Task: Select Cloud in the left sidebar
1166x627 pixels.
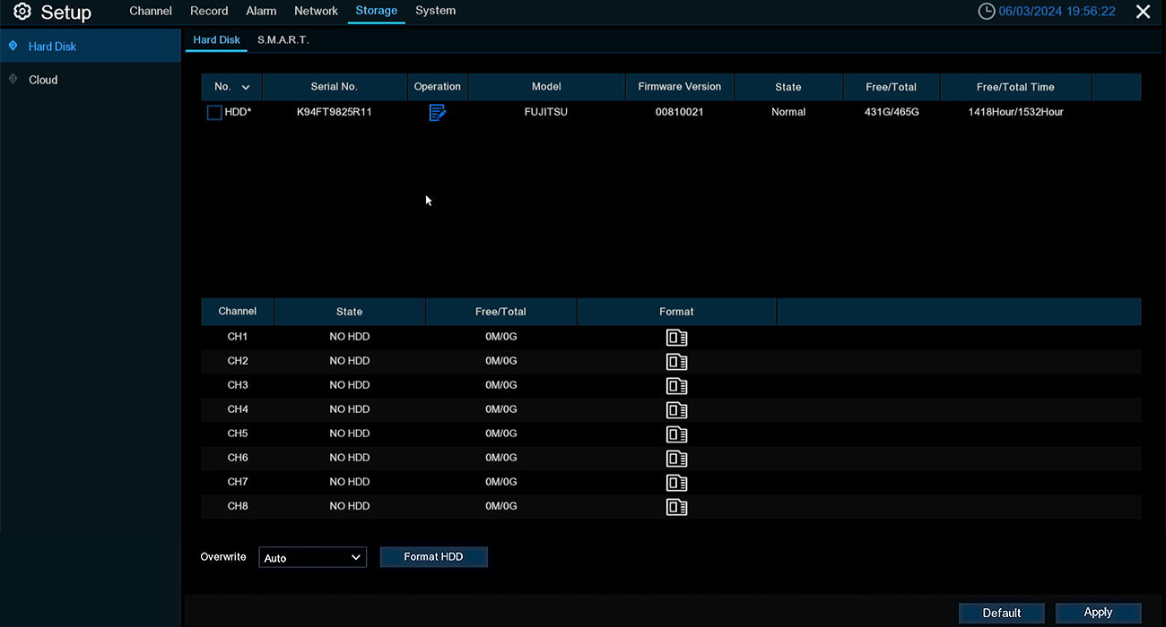Action: point(43,80)
